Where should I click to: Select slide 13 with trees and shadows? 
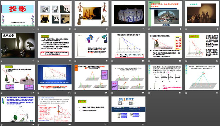tap(18, 77)
